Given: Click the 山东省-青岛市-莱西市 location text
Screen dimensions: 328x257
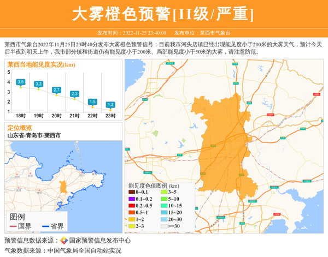Looking at the screenshot, I should (x=34, y=135).
